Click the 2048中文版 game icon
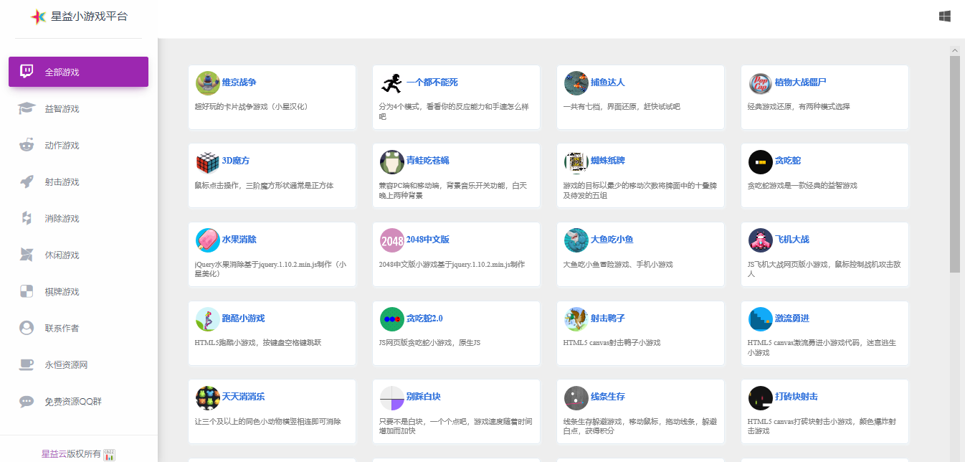Screen dimensions: 965x462 [x=392, y=241]
